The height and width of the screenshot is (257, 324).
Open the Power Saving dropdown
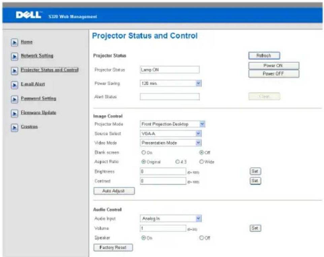point(171,83)
